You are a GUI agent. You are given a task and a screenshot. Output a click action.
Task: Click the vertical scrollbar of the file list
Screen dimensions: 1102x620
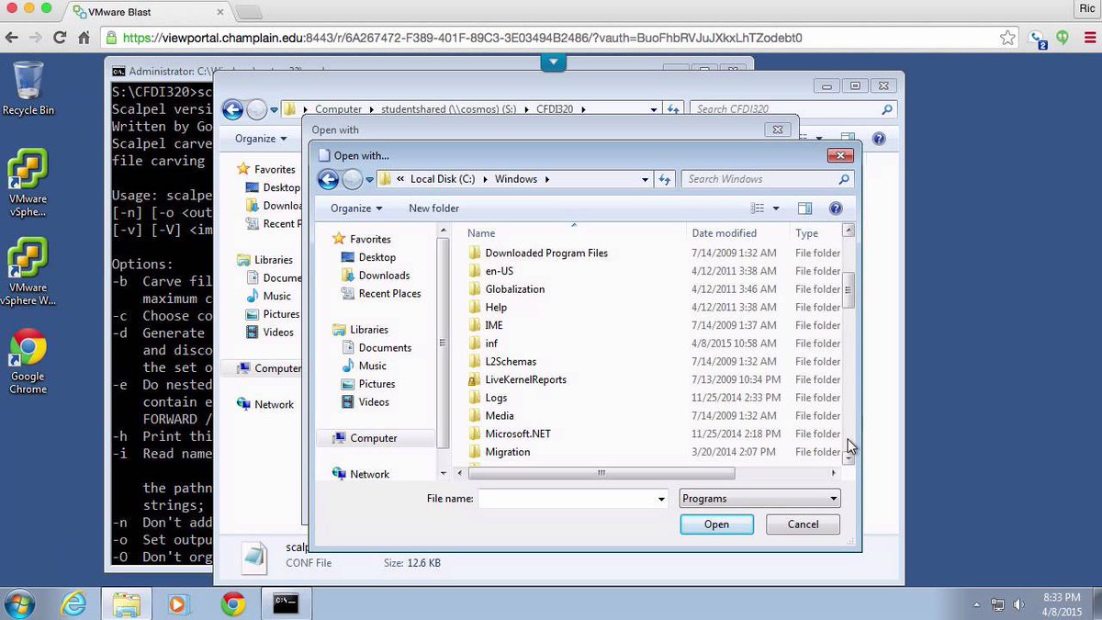pos(849,289)
